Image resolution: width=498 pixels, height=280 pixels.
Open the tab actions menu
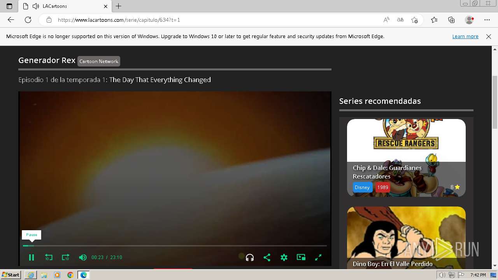coord(9,6)
